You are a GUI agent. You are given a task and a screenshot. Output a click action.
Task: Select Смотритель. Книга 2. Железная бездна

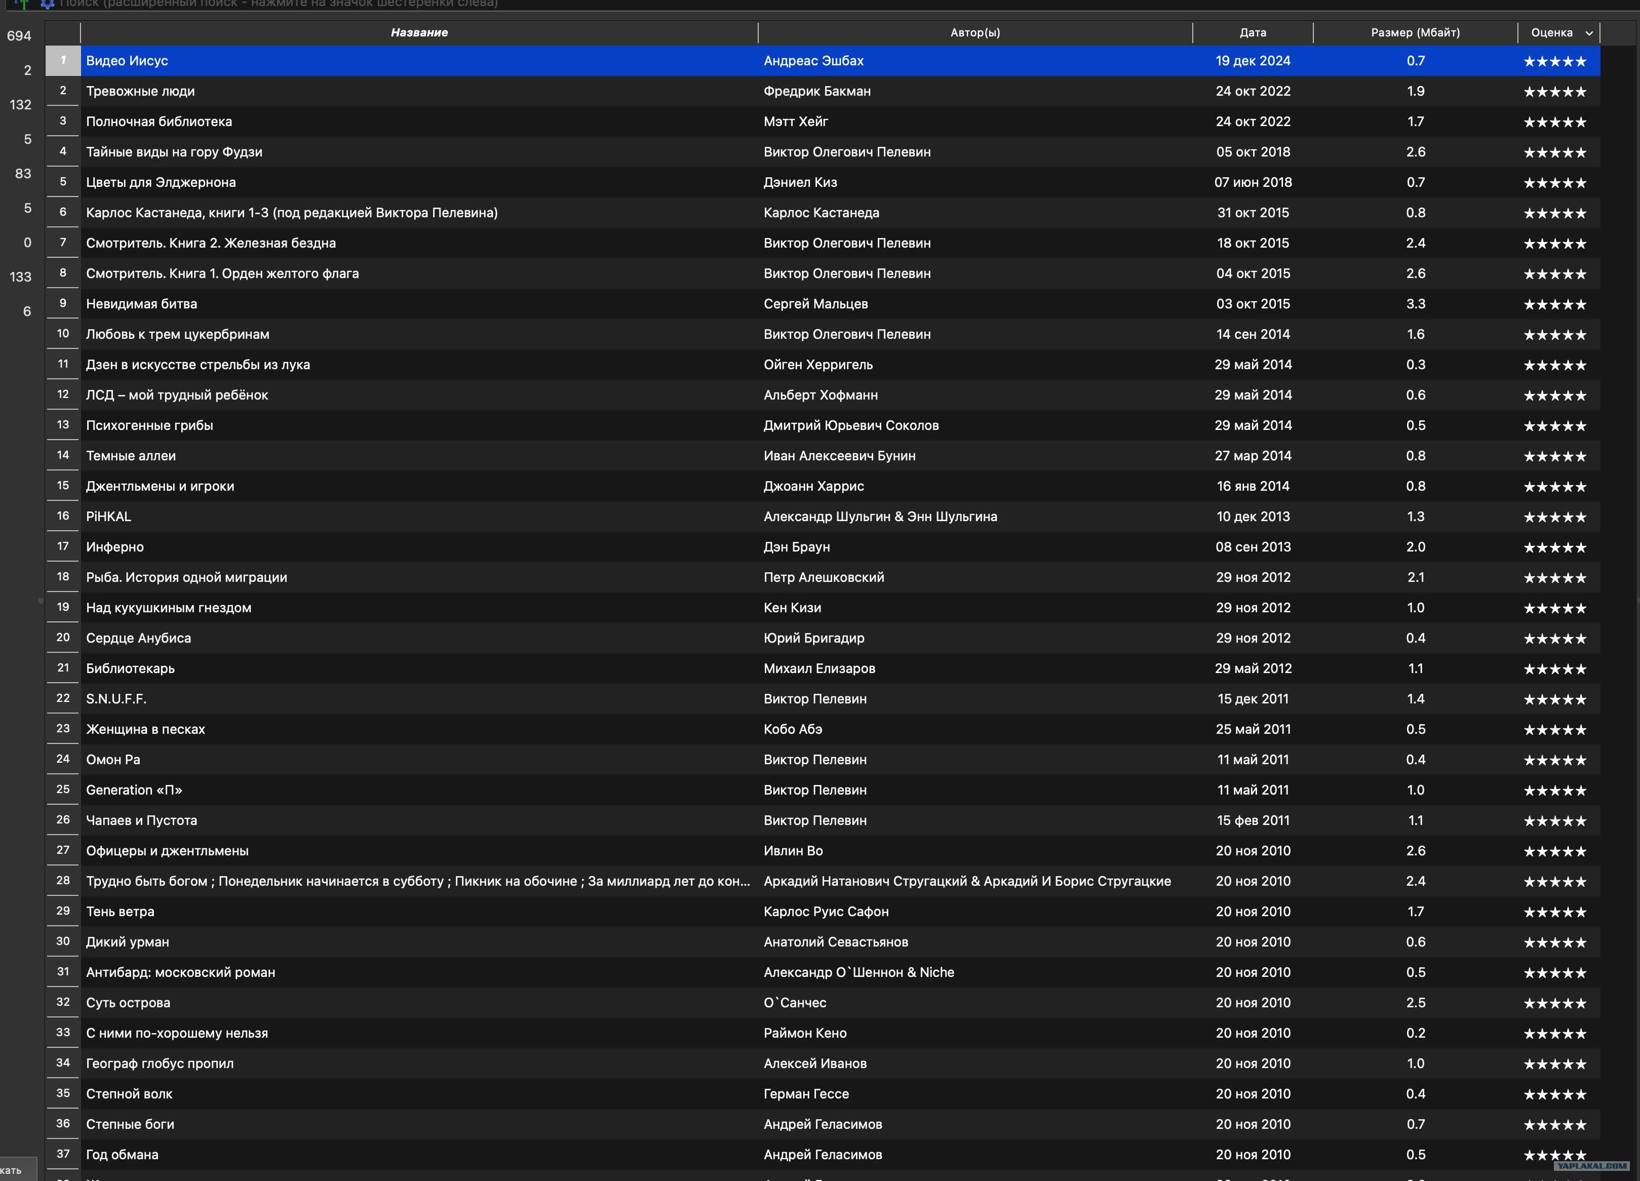[x=210, y=243]
